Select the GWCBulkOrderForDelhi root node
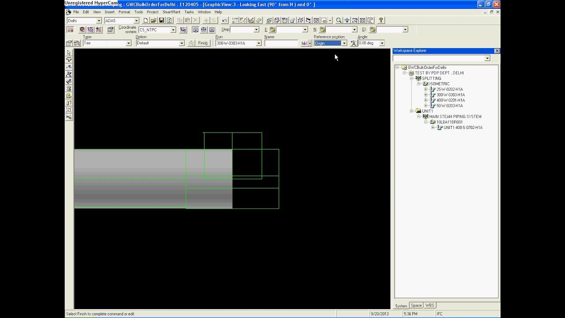565x318 pixels. click(x=427, y=68)
